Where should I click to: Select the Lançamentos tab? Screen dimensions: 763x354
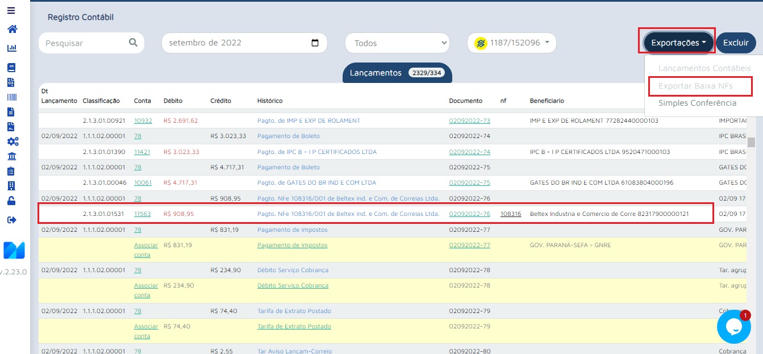pyautogui.click(x=397, y=73)
